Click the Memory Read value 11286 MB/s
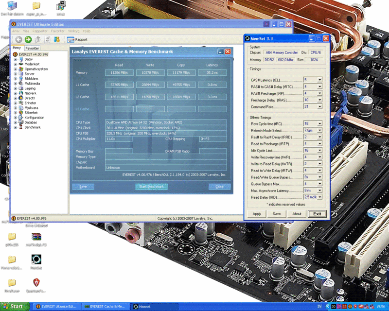 pos(119,73)
